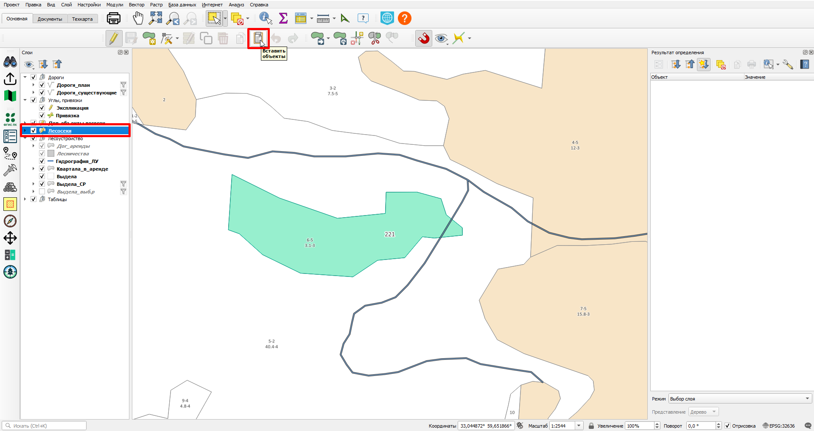The height and width of the screenshot is (431, 814).
Task: Switch to the Документы tab
Action: [x=50, y=19]
